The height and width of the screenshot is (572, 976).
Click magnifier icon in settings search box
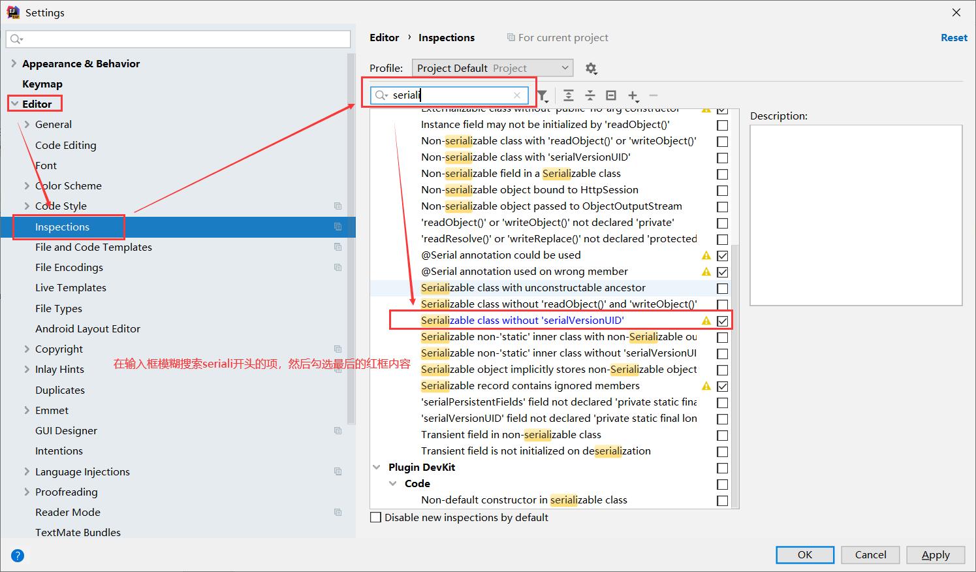(16, 39)
